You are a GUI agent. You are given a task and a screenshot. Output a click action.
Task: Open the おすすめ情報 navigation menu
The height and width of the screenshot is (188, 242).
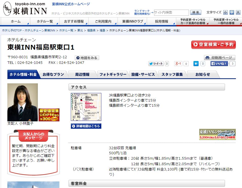tap(74, 21)
